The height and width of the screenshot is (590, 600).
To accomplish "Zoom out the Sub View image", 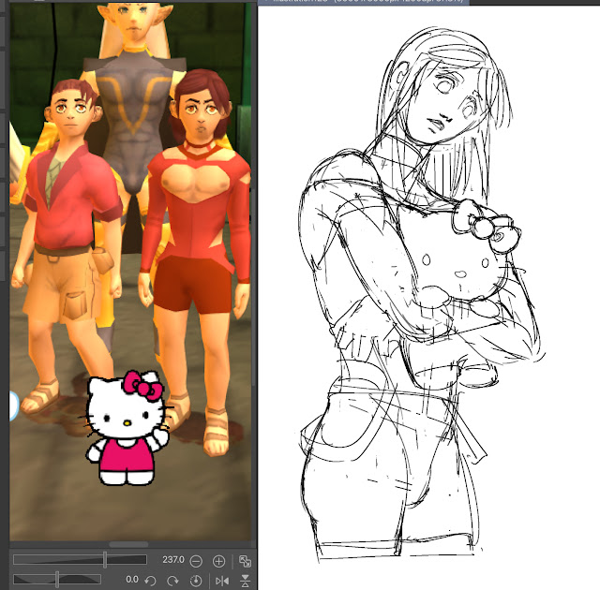I will tap(196, 561).
